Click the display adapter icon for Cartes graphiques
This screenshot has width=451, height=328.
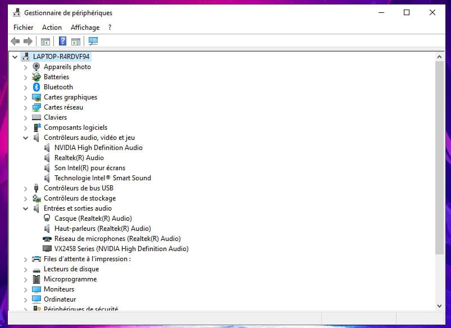[x=37, y=97]
